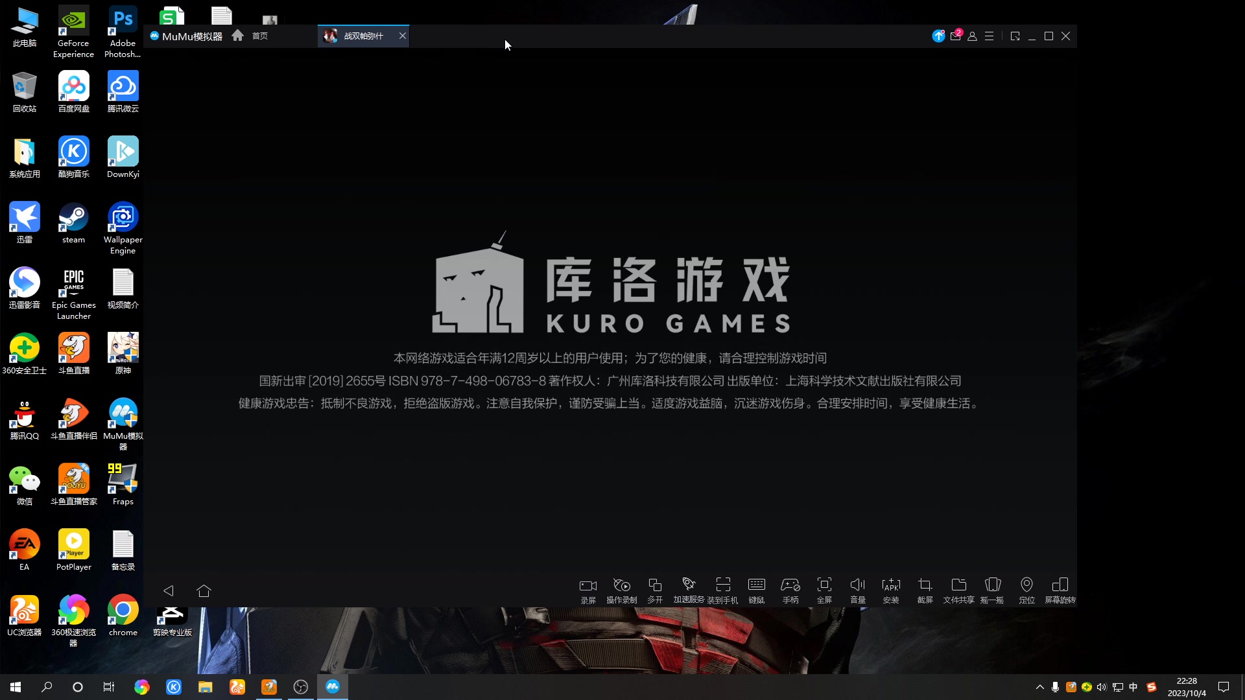This screenshot has height=700, width=1245.
Task: Select the GeForce Experience desktop icon
Action: (x=73, y=32)
